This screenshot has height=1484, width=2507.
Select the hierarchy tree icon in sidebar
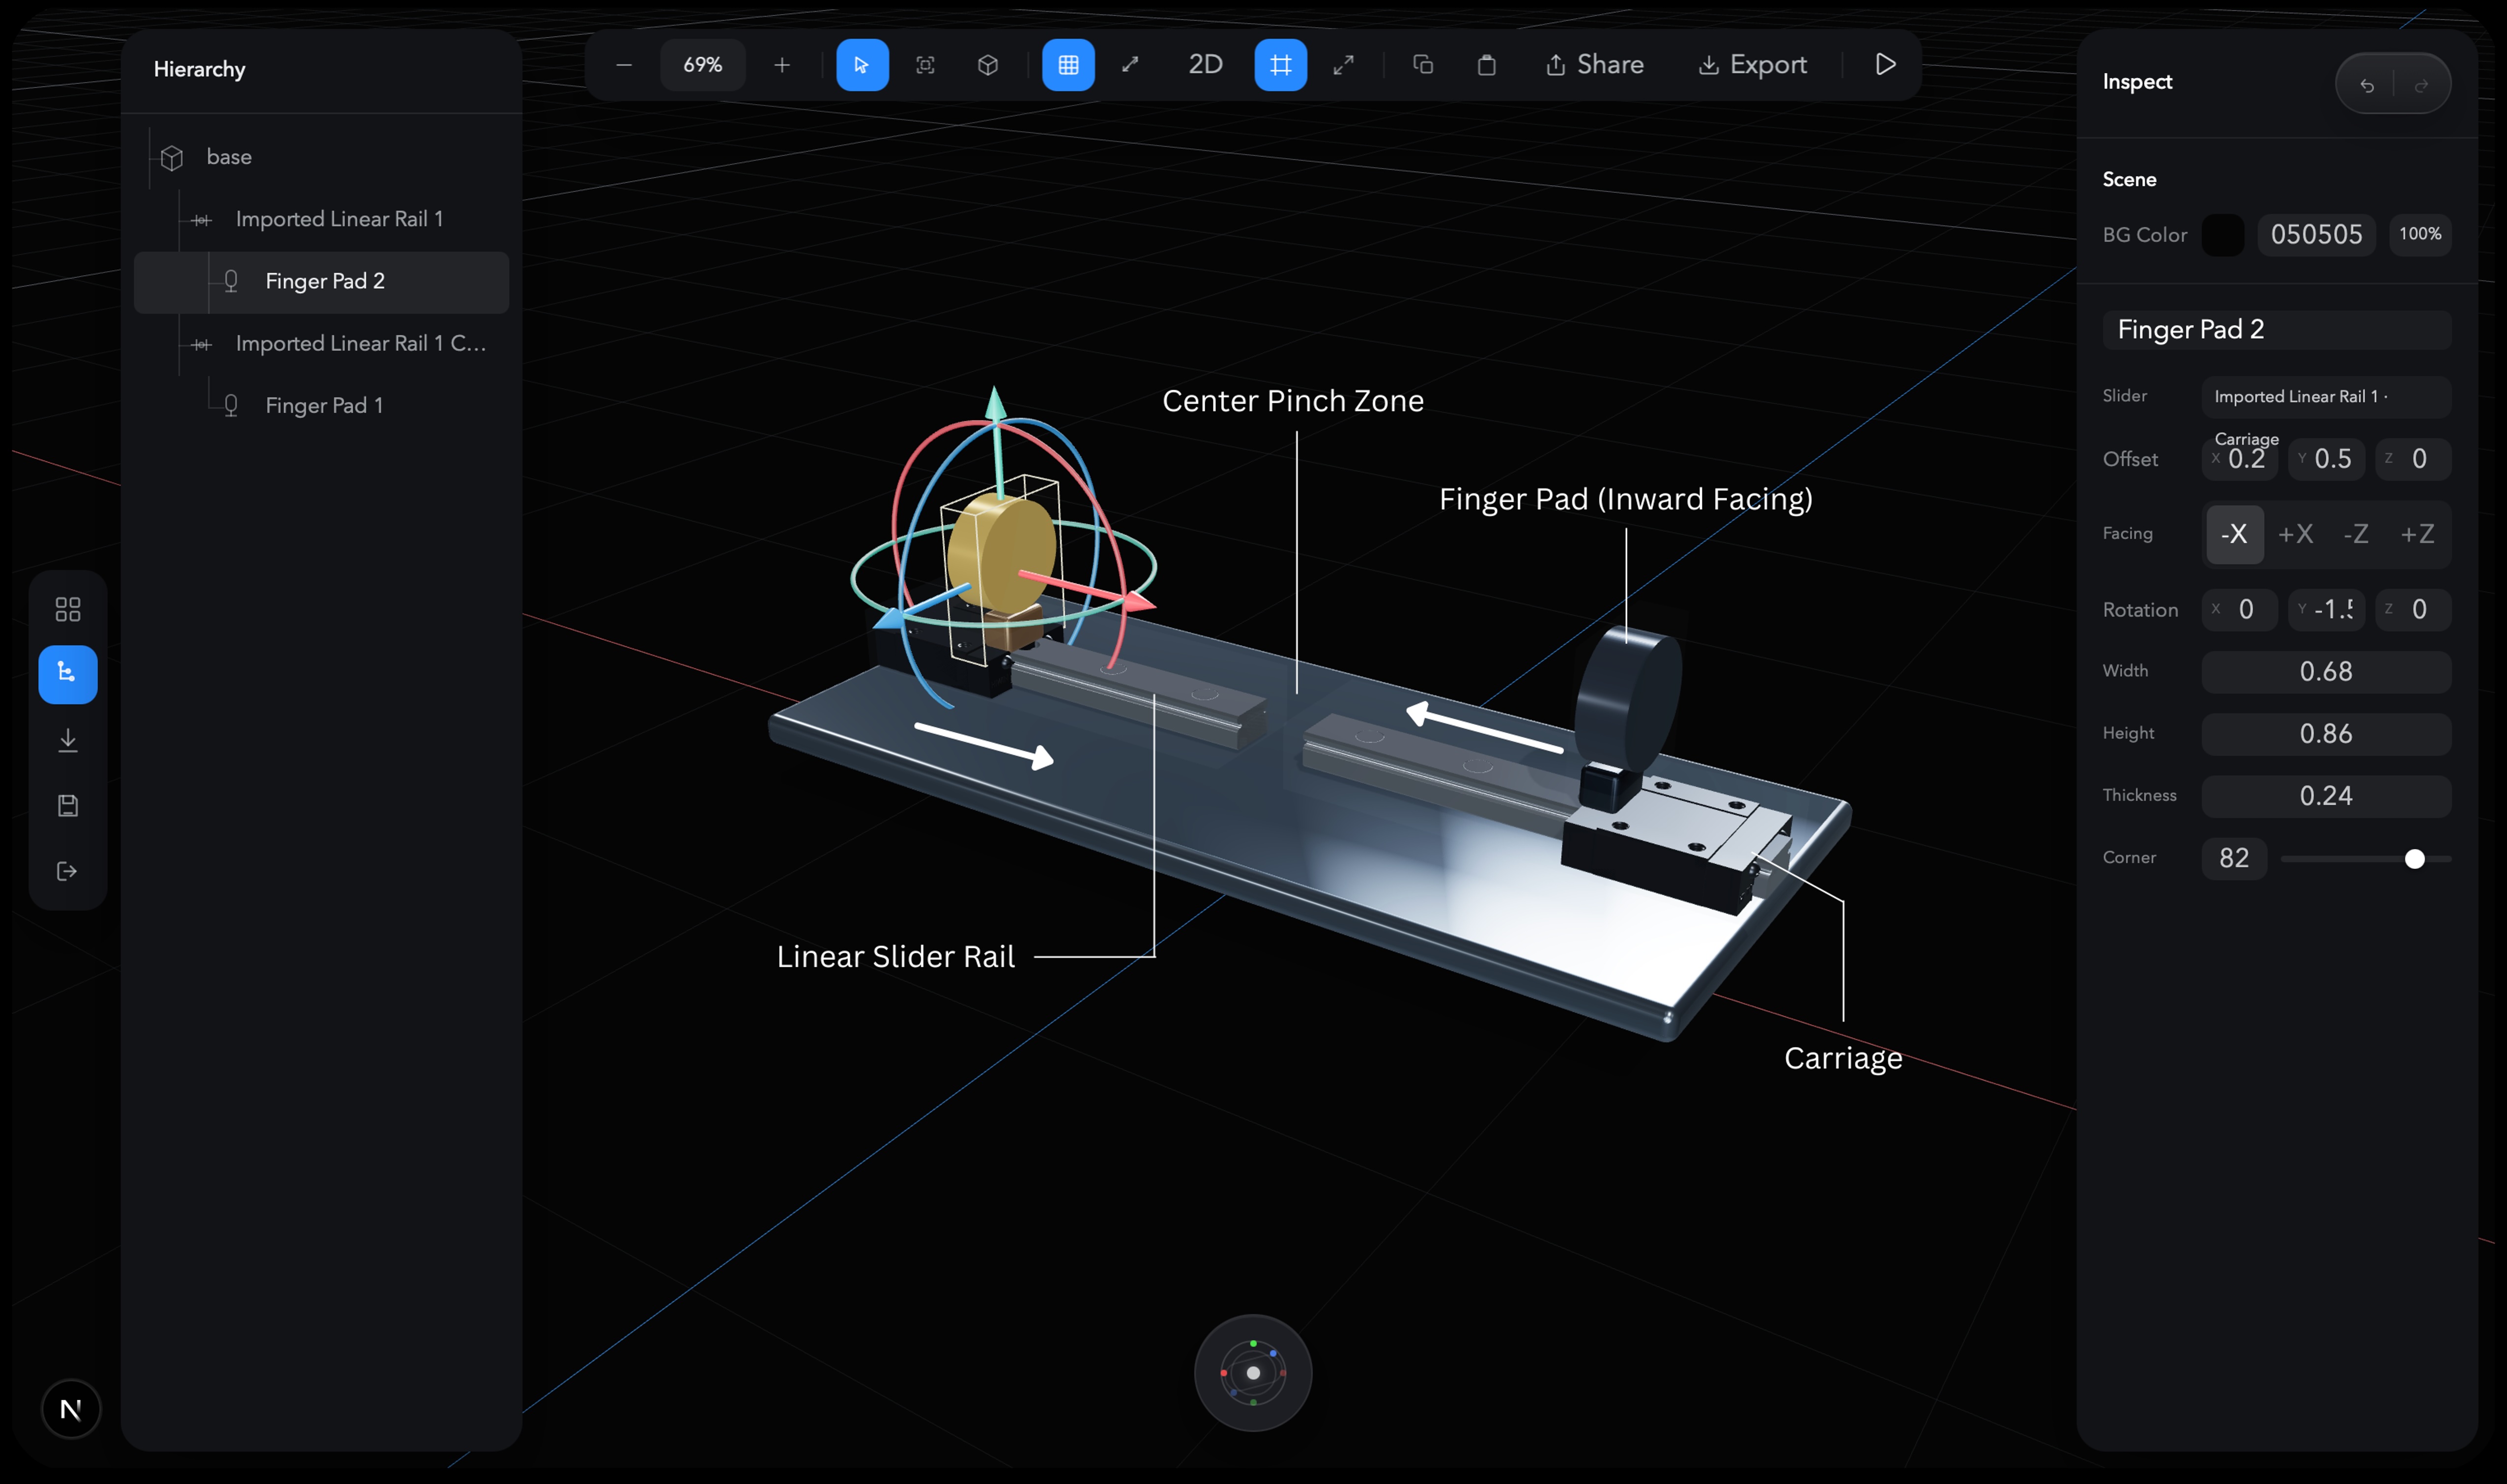(x=68, y=674)
